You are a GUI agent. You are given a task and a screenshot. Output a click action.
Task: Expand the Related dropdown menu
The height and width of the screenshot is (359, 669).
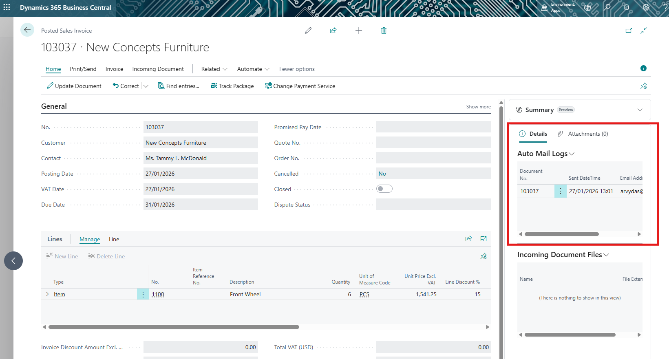[x=214, y=69]
